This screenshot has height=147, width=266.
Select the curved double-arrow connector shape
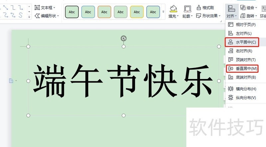tap(13, 15)
